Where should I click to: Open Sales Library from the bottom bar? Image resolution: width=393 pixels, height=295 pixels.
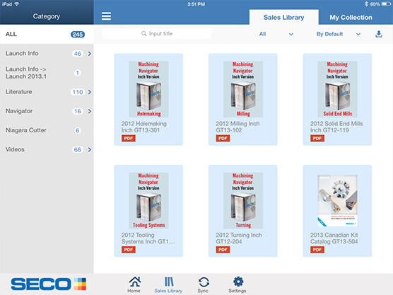[x=168, y=284]
